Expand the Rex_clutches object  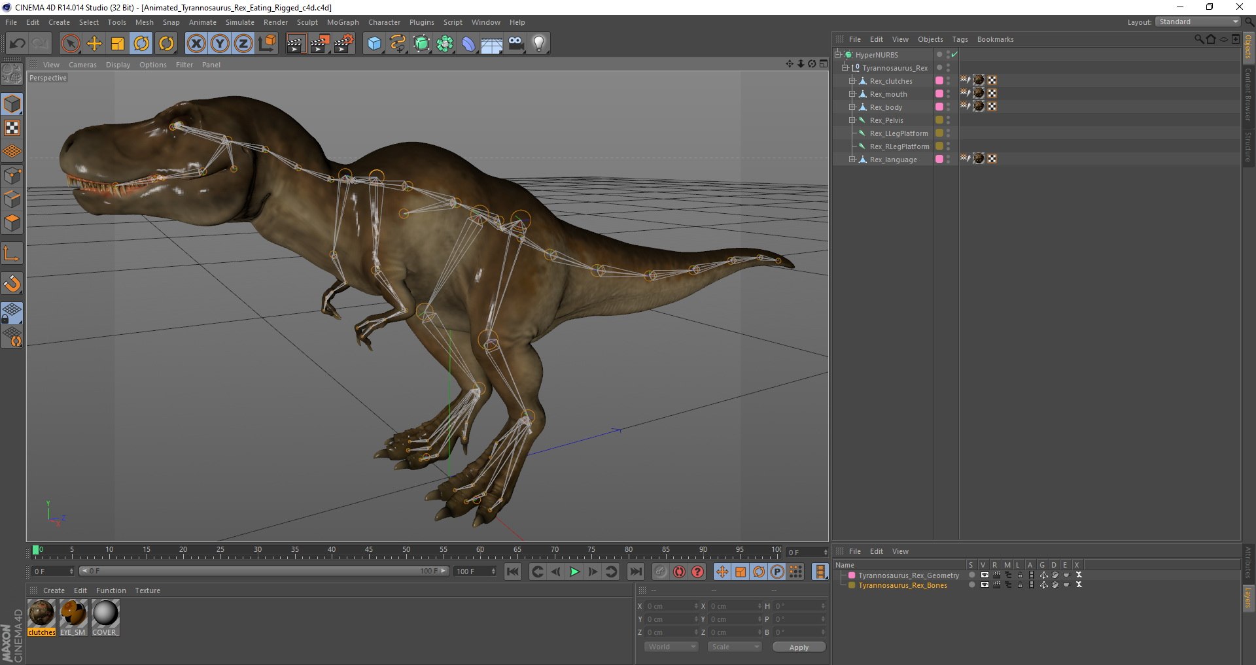coord(852,81)
